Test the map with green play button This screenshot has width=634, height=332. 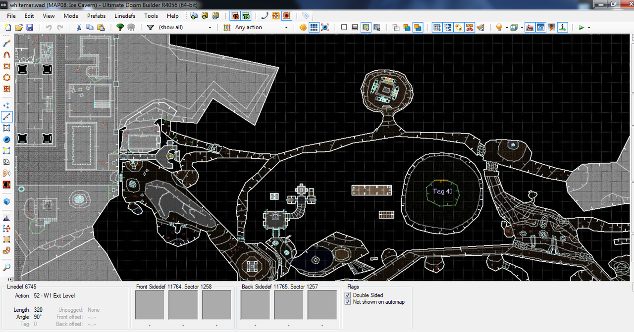click(x=581, y=27)
